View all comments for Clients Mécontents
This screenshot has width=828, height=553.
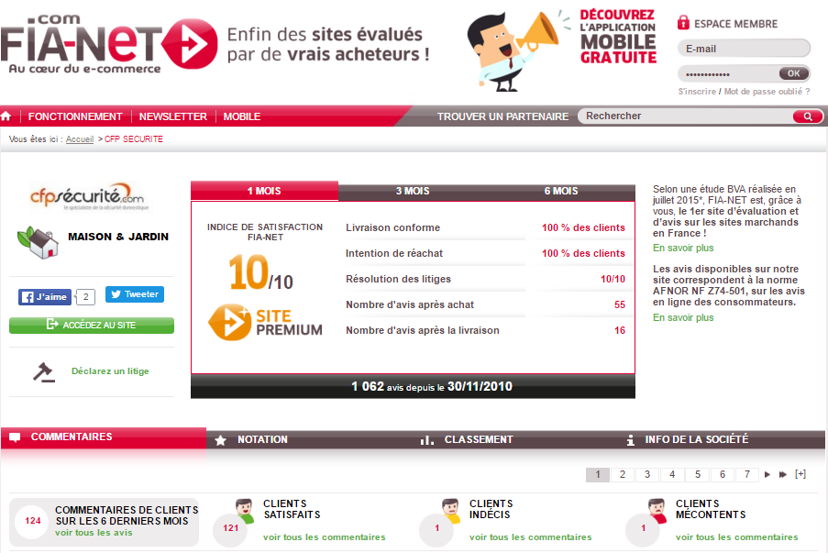(x=736, y=537)
